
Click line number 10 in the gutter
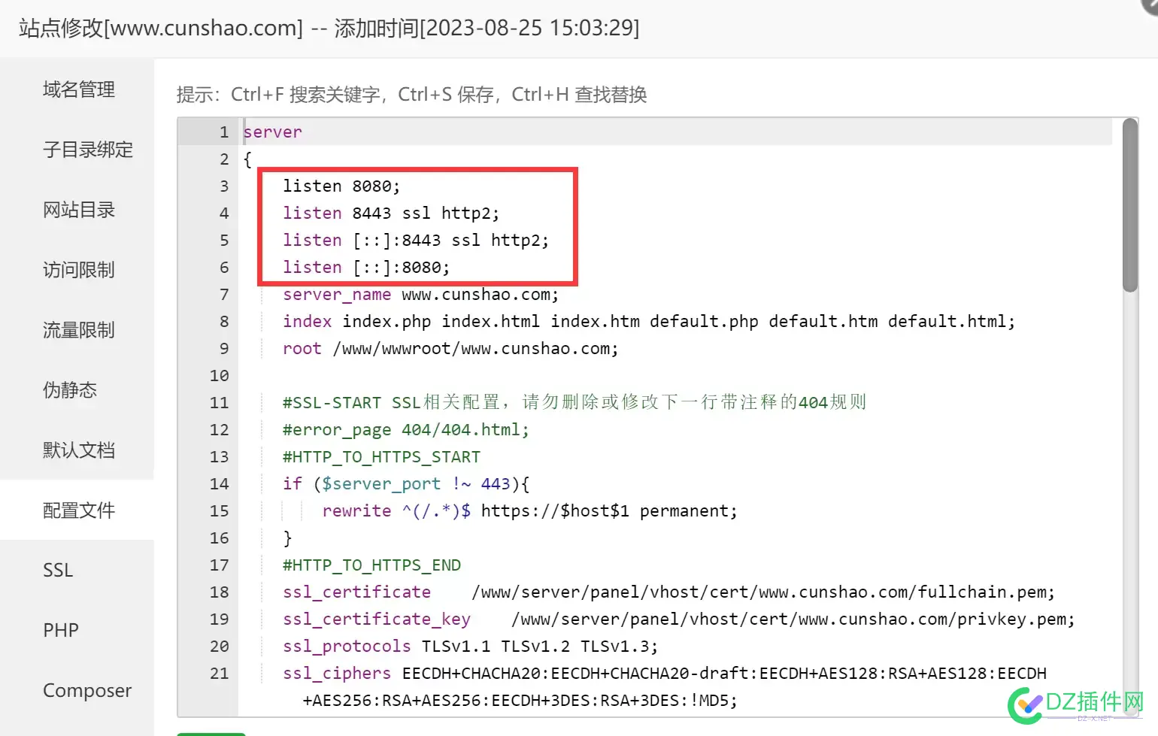220,376
